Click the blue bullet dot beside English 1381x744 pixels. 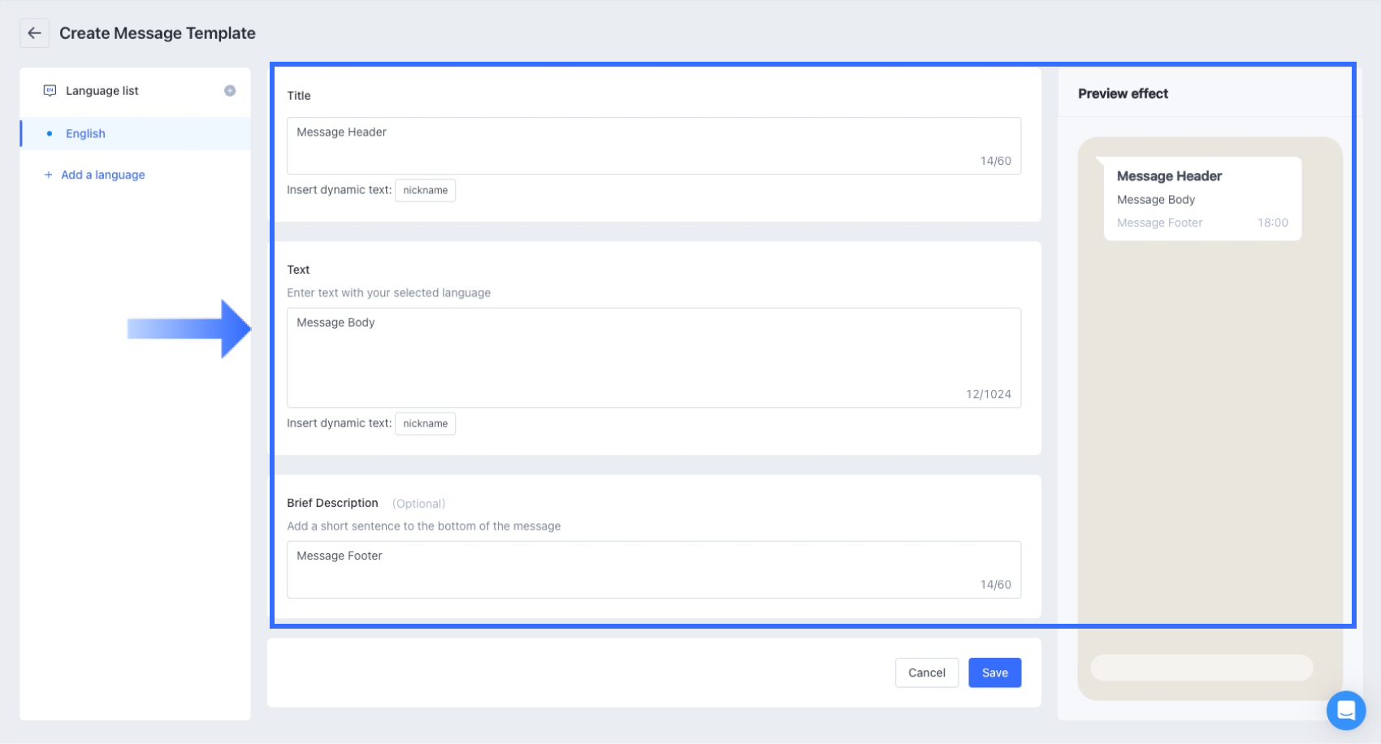click(50, 133)
